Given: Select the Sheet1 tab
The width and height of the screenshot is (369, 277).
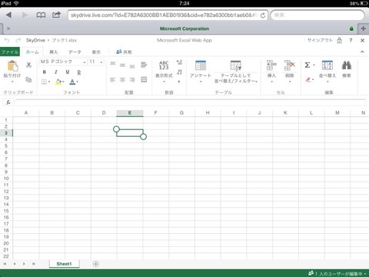Looking at the screenshot, I should (64, 264).
